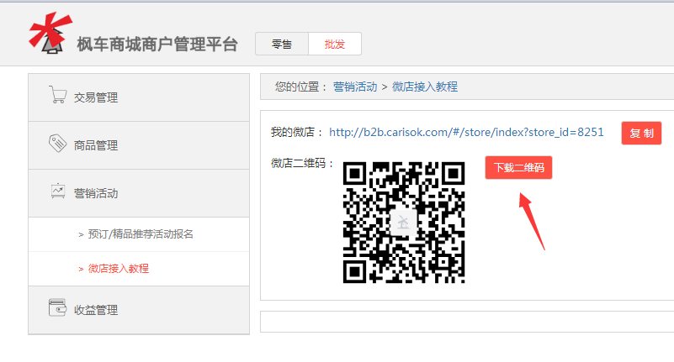Click the 枫车商城商户管理平台 title text
This screenshot has height=362, width=674.
157,45
